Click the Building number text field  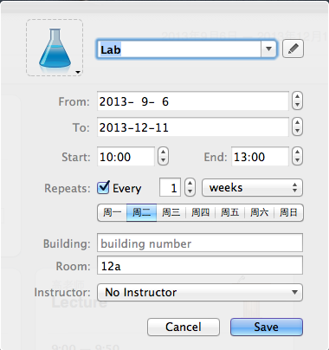coord(200,243)
